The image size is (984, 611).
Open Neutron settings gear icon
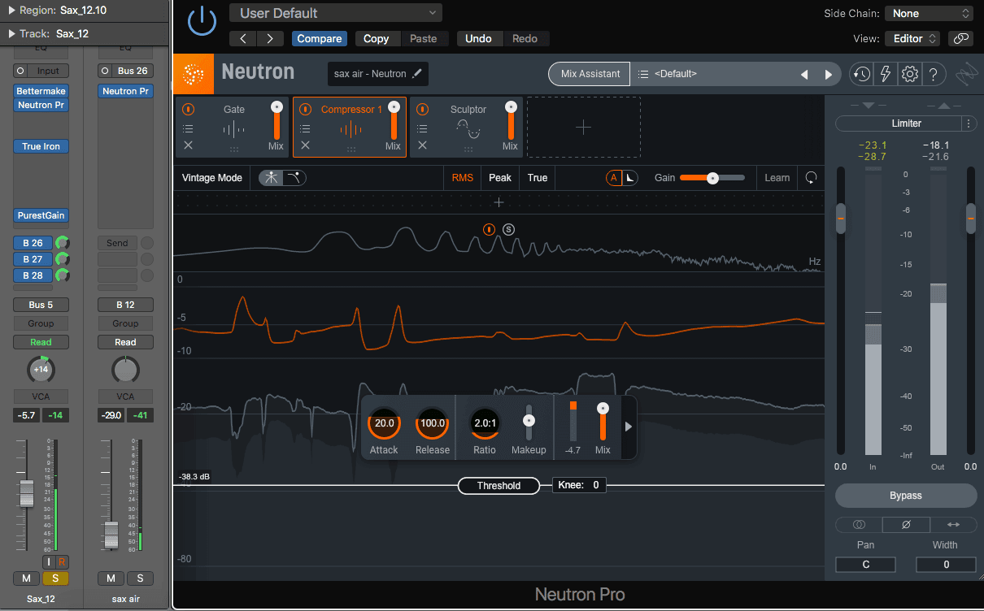tap(910, 74)
